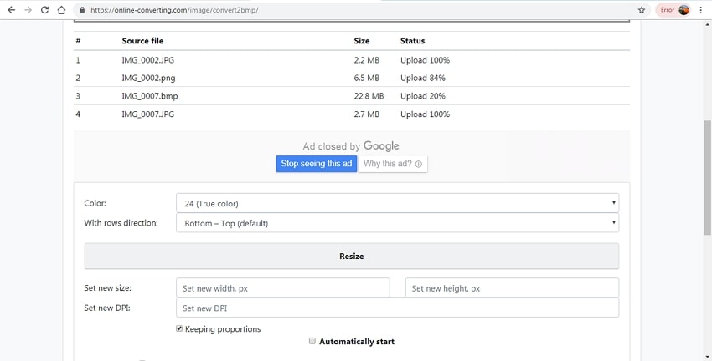
Task: Click the profile Error avatar badge
Action: coord(674,10)
